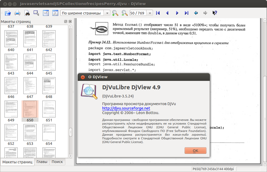Open page 640 thumbnail

coord(11,39)
